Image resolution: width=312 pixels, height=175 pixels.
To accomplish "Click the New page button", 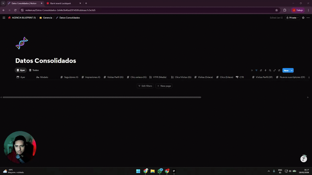I will click(164, 86).
